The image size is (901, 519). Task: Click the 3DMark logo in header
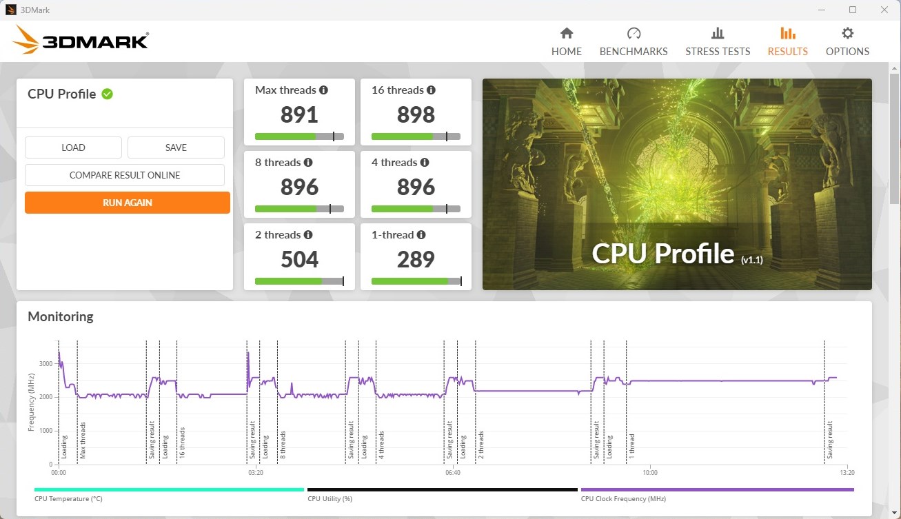click(x=80, y=40)
